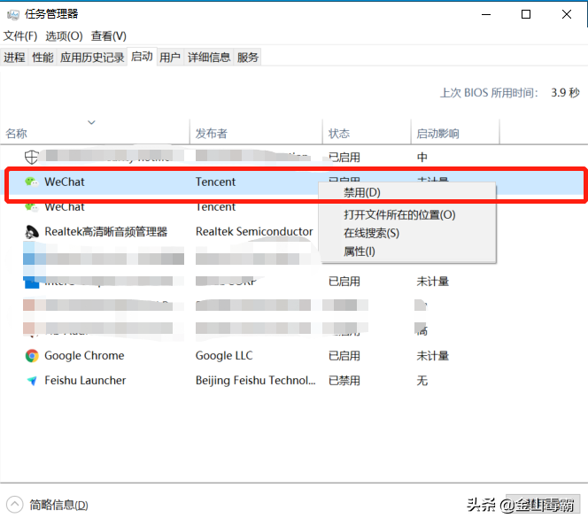The width and height of the screenshot is (588, 526).
Task: Click the Realtek audio manager speaker icon
Action: coord(32,232)
